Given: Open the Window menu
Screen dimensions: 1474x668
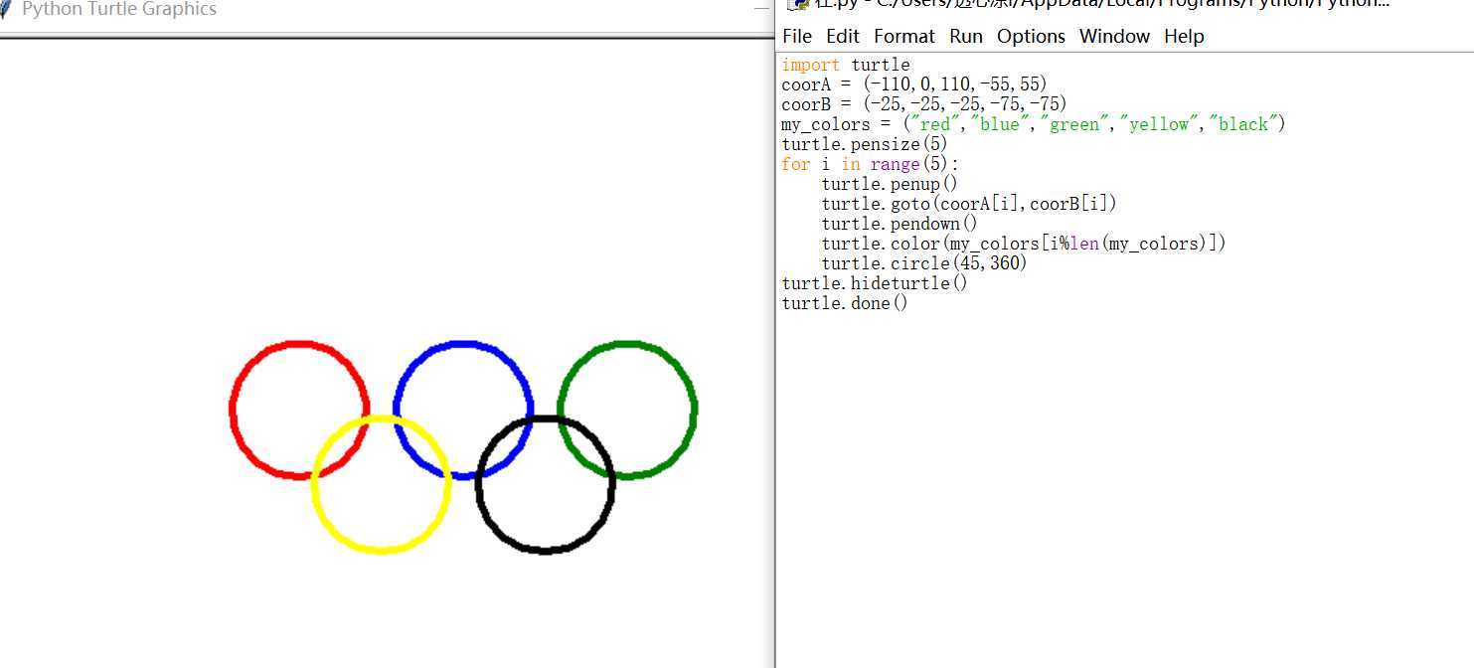Looking at the screenshot, I should pos(1114,36).
